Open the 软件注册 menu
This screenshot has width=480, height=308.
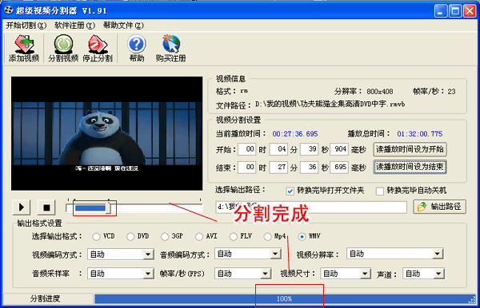[74, 26]
